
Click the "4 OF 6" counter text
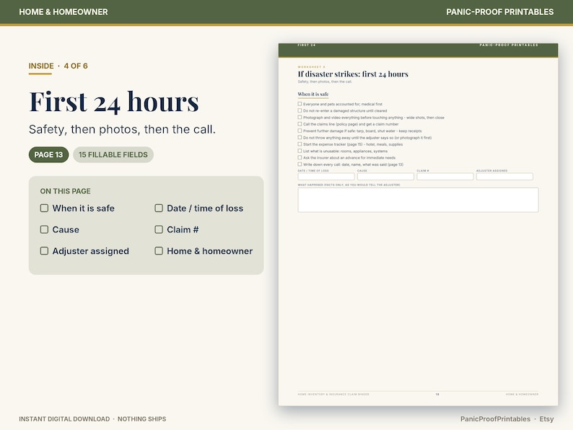coord(76,66)
